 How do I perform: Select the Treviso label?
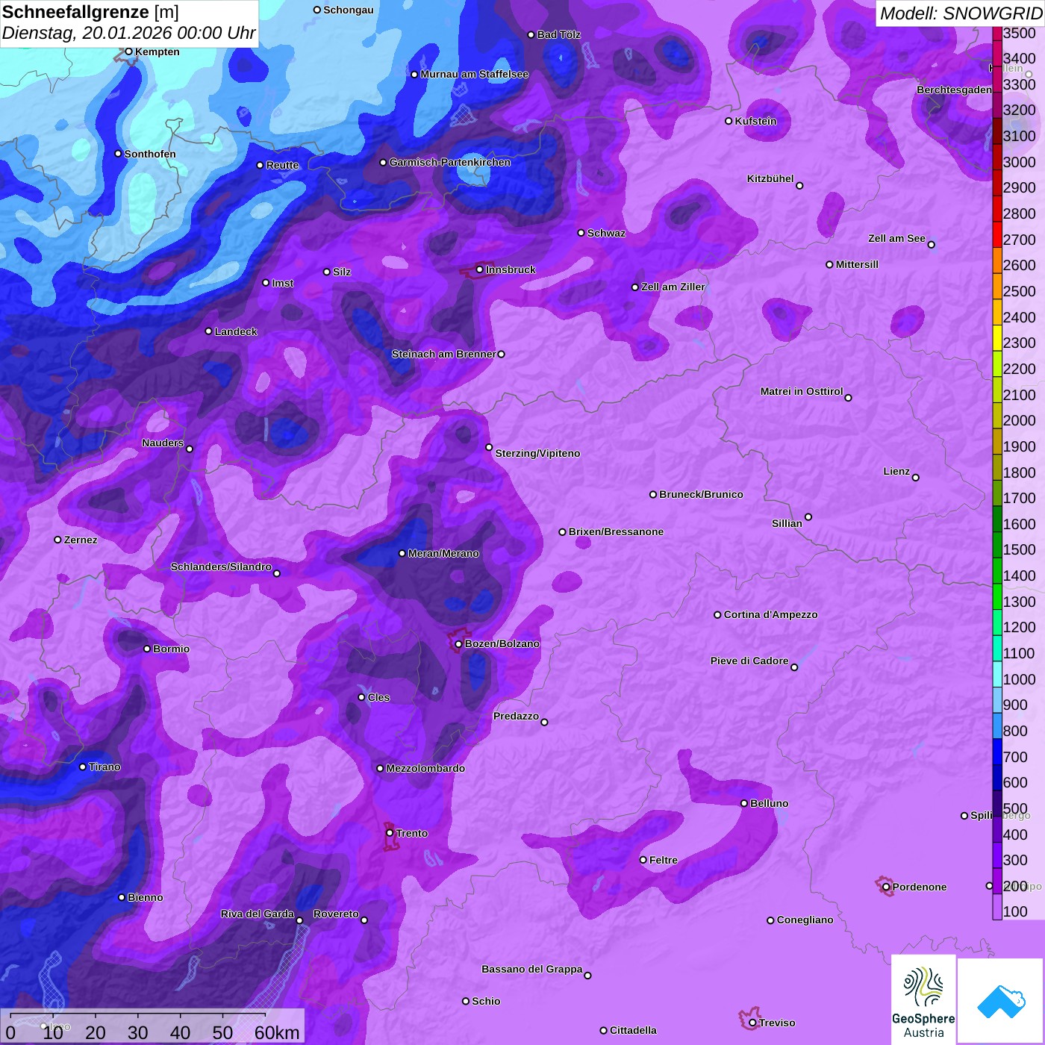click(777, 1023)
